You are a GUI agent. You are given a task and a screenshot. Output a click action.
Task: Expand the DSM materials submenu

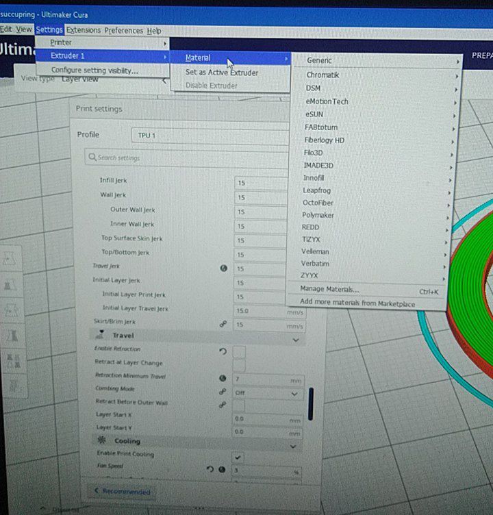point(375,88)
